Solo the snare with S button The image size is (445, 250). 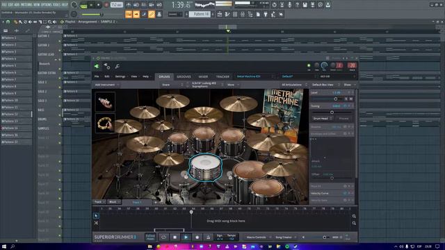point(346,99)
